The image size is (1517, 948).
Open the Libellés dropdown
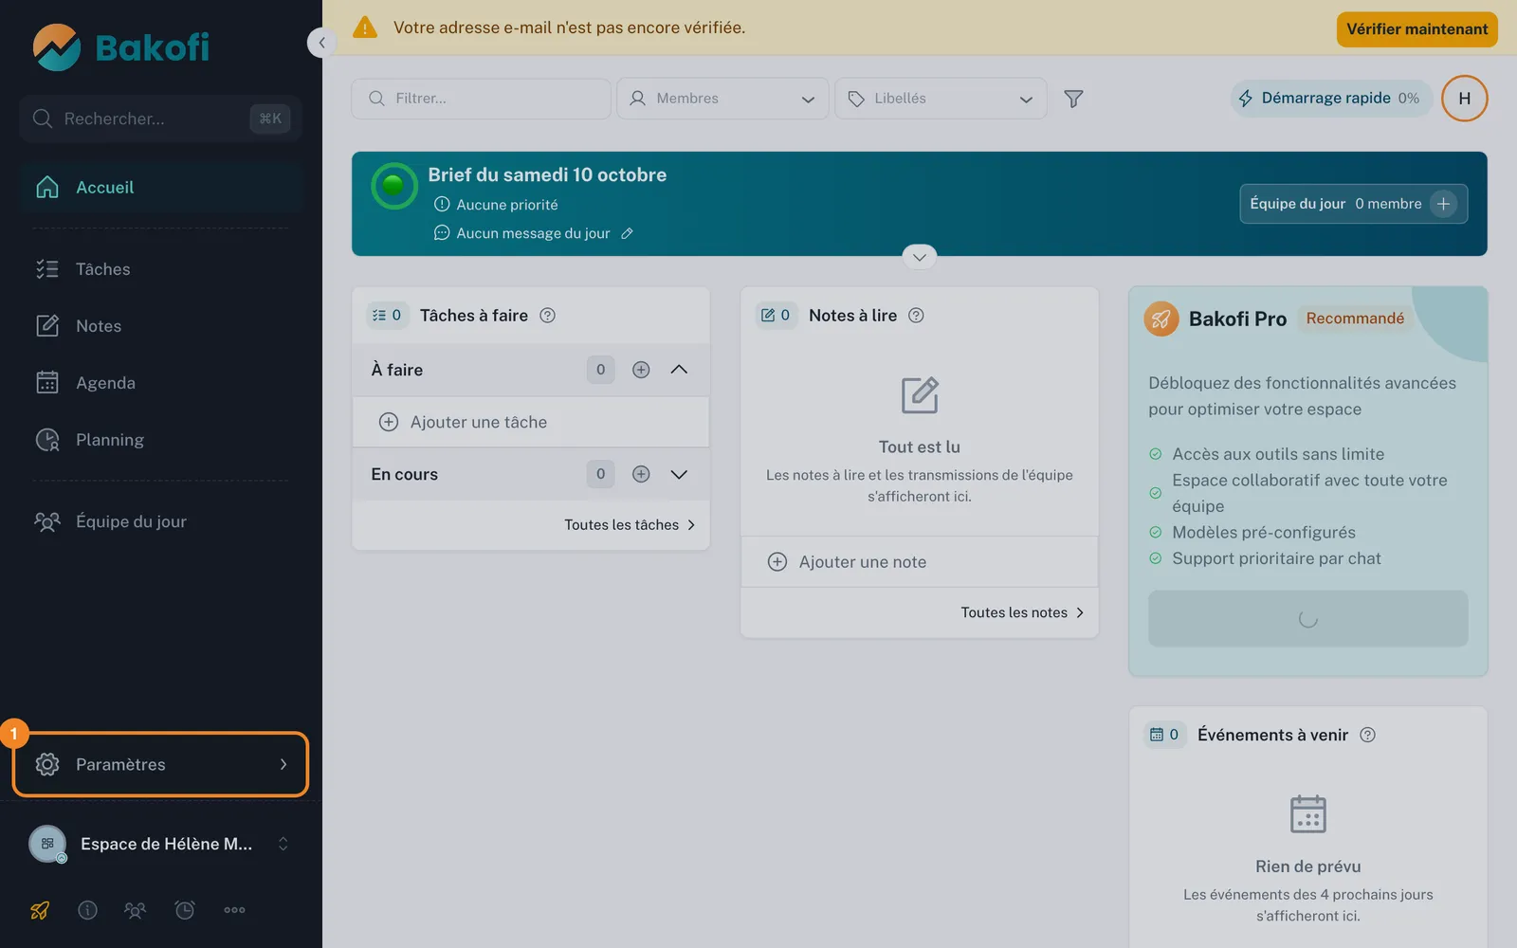pos(941,99)
